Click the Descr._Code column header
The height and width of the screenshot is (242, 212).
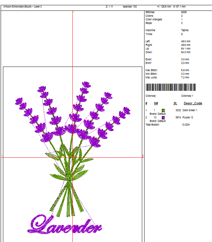(193, 103)
